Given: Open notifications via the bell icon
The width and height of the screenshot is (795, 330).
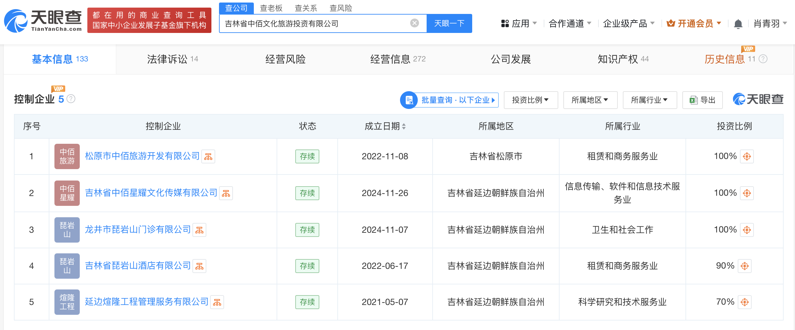Looking at the screenshot, I should pyautogui.click(x=738, y=24).
